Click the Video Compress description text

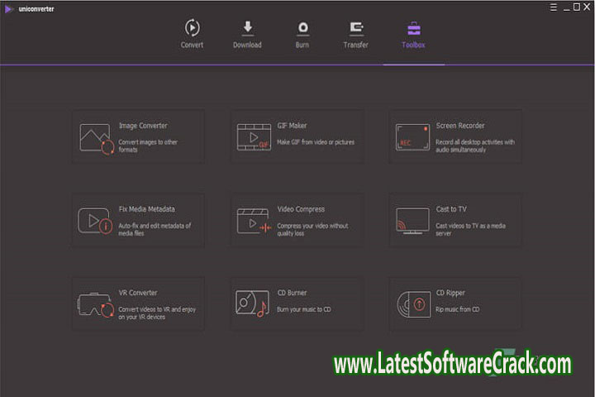(311, 229)
